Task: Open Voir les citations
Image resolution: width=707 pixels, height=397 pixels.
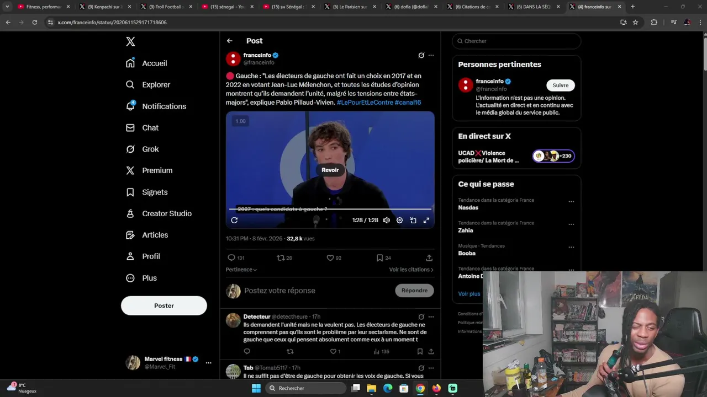Action: 411,270
